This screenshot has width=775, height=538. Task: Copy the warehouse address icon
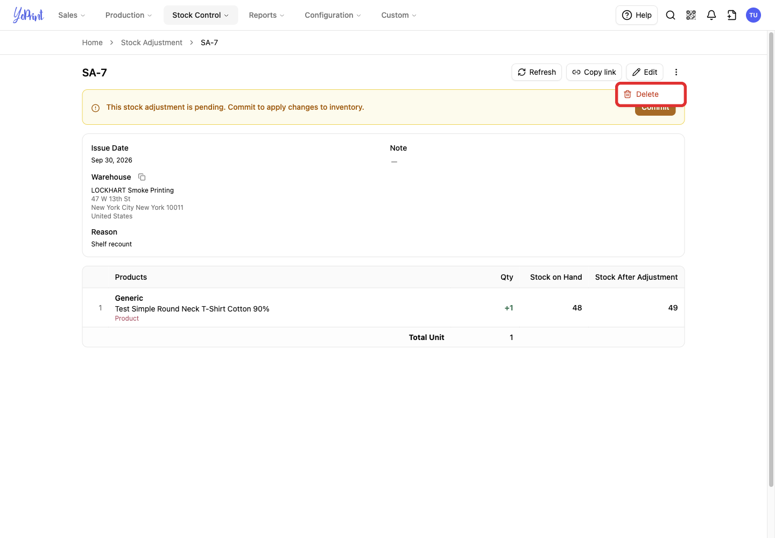[142, 177]
